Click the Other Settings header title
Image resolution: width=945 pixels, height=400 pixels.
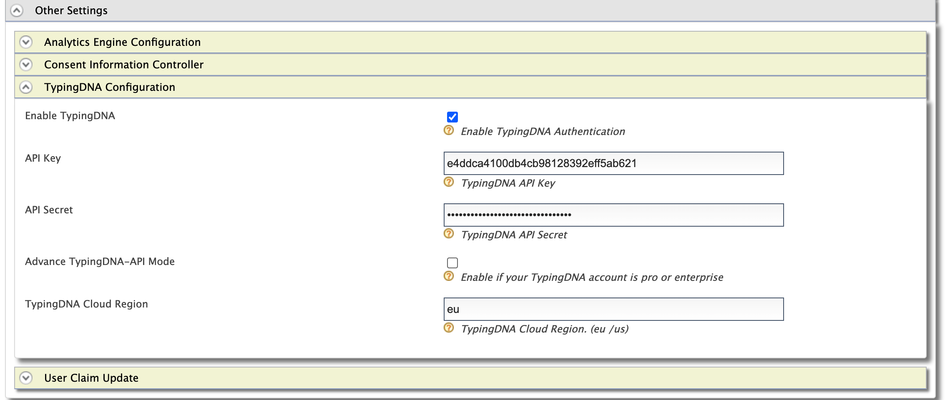point(71,10)
